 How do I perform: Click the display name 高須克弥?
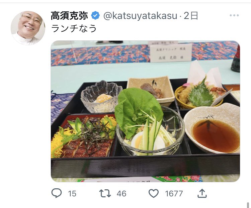[x=70, y=16]
